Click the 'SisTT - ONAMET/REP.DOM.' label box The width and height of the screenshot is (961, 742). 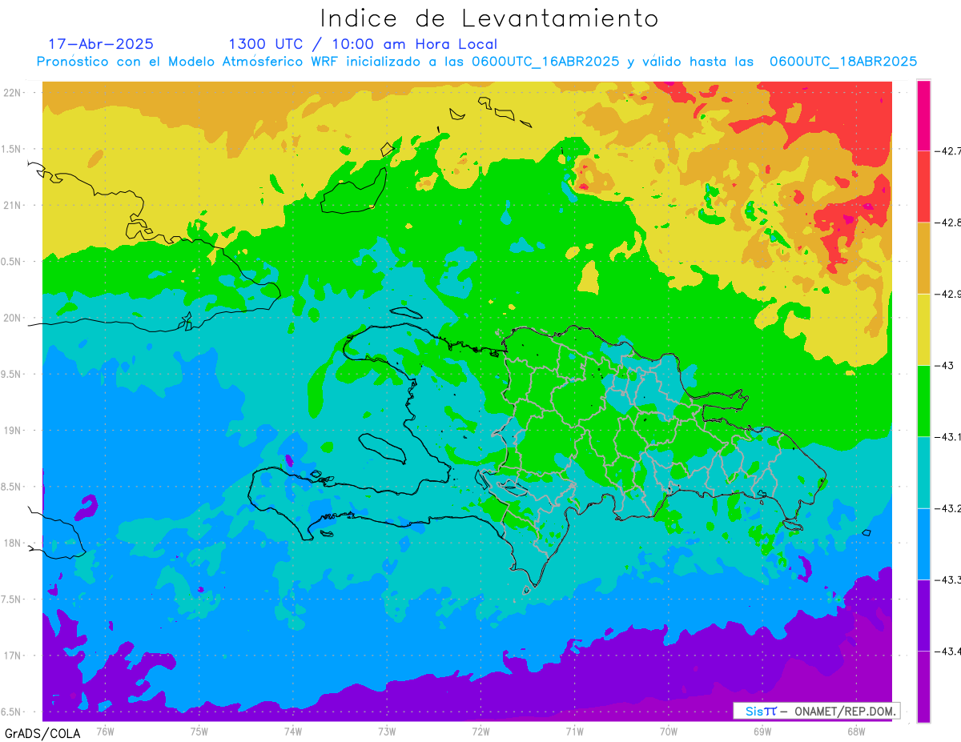816,711
